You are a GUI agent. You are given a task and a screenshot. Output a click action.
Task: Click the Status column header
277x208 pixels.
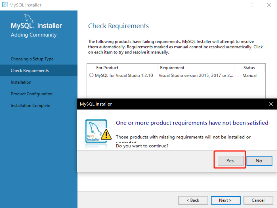pos(249,68)
